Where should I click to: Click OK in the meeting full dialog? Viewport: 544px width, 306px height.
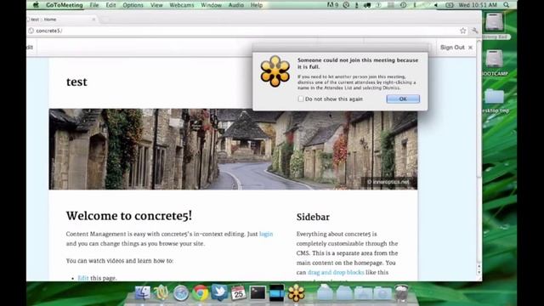(x=403, y=99)
